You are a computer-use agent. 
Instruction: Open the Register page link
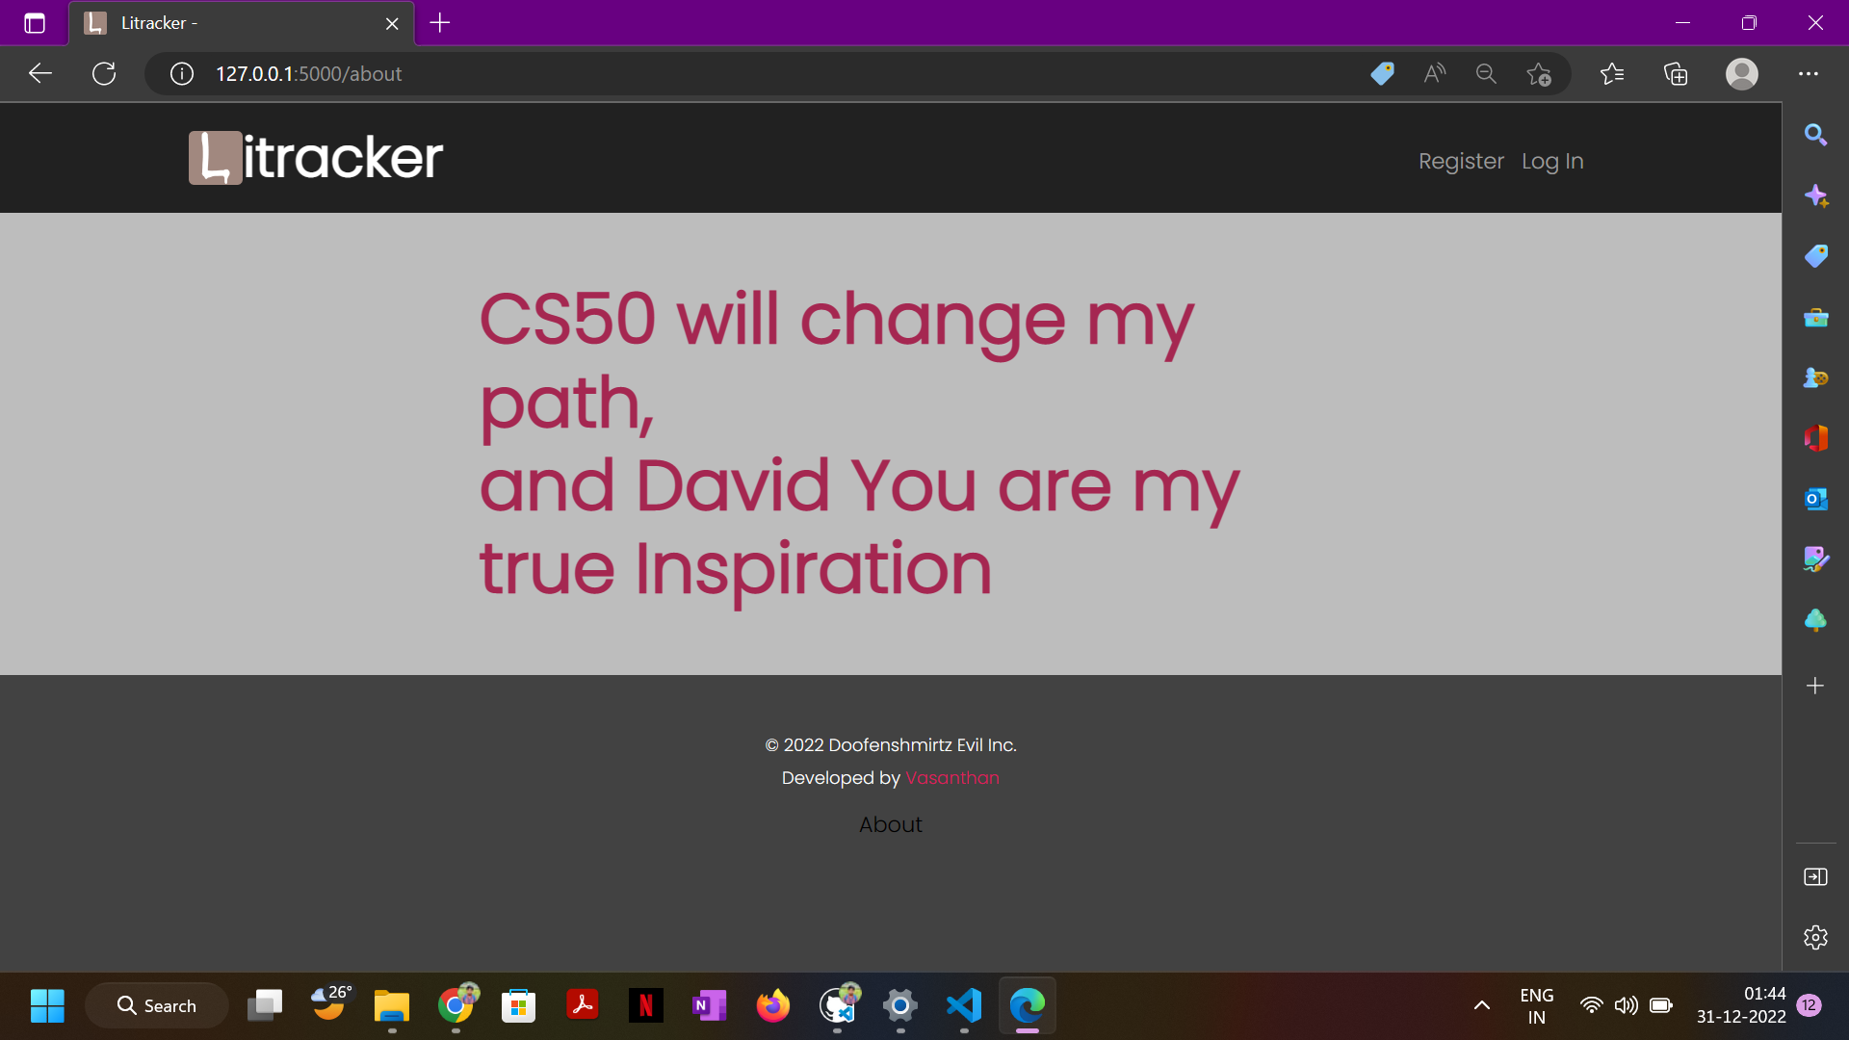[1460, 161]
